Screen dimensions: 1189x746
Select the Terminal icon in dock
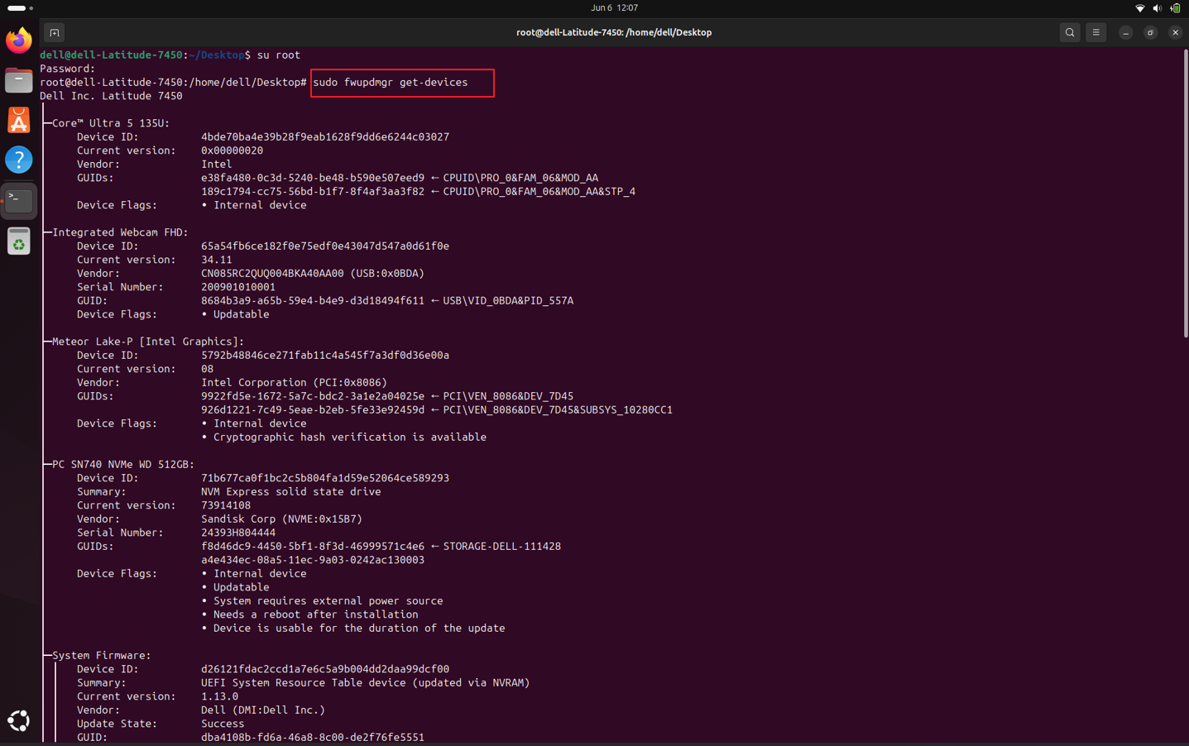point(18,200)
